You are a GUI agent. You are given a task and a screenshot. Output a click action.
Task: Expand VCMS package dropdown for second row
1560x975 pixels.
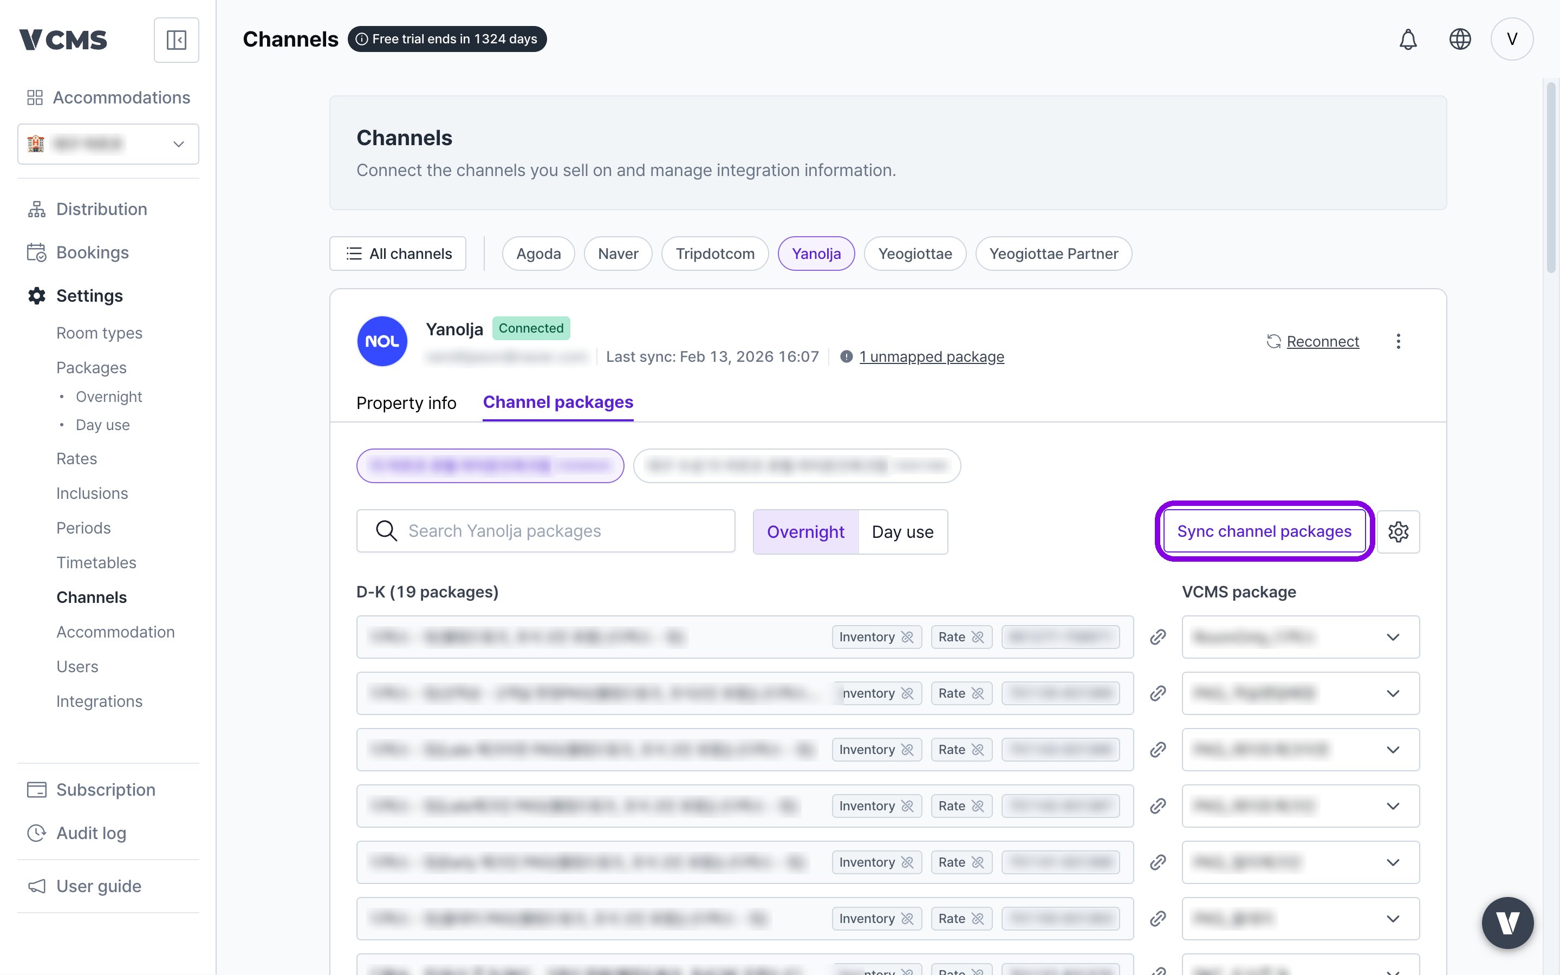coord(1300,693)
